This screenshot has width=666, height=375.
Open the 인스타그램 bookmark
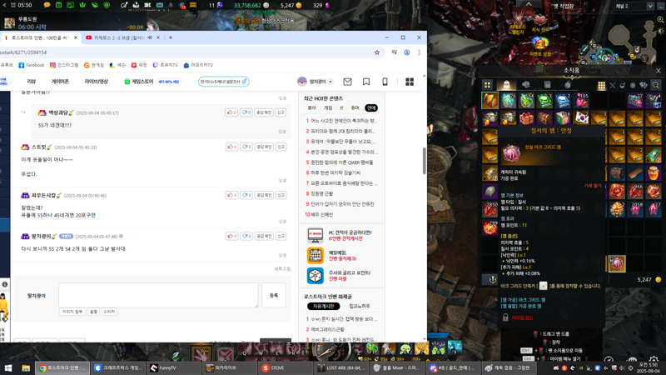point(64,65)
